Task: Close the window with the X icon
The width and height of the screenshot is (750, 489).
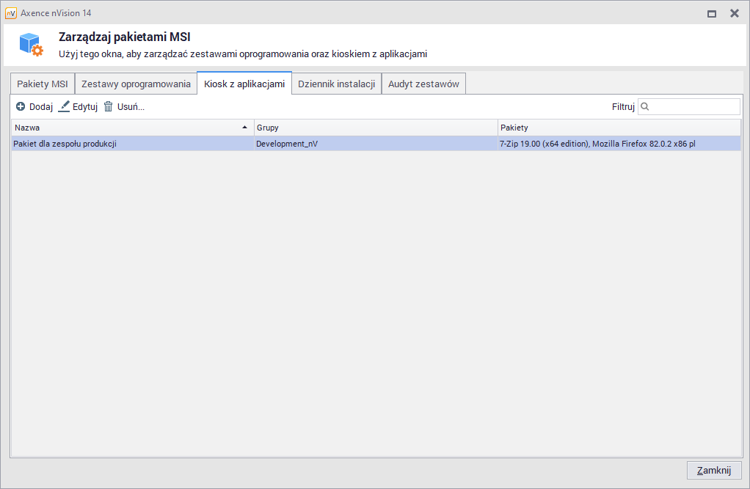Action: tap(734, 13)
